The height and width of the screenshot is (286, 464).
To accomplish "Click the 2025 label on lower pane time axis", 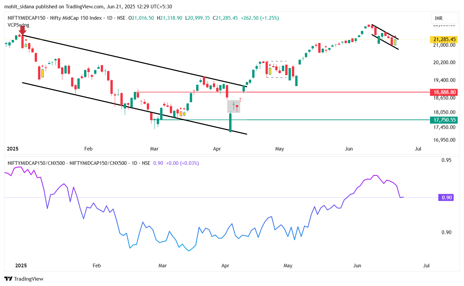I will (x=21, y=266).
